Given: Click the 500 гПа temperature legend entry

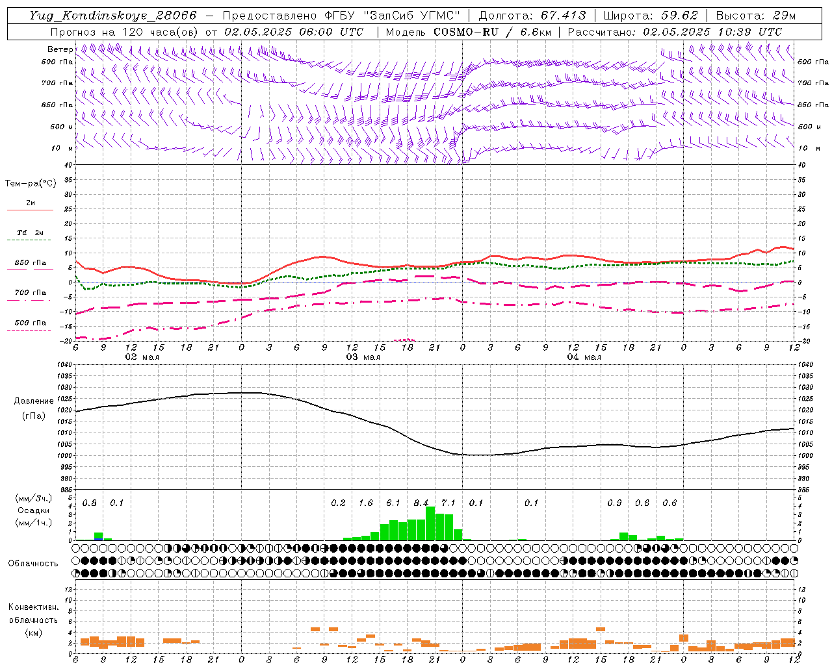Looking at the screenshot, I should click(x=31, y=323).
